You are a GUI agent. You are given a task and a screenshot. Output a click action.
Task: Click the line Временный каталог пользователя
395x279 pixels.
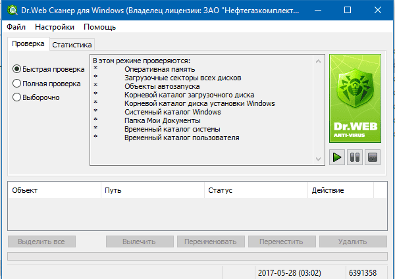click(182, 138)
